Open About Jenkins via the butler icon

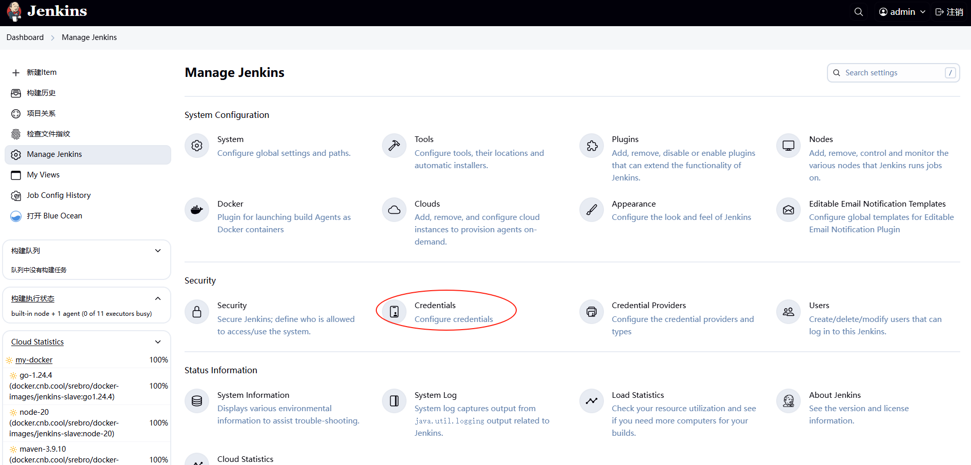(x=788, y=401)
